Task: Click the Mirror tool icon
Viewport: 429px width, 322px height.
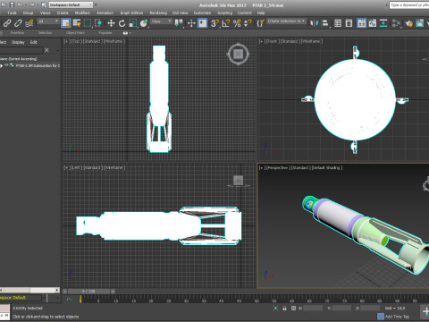Action: tap(314, 23)
